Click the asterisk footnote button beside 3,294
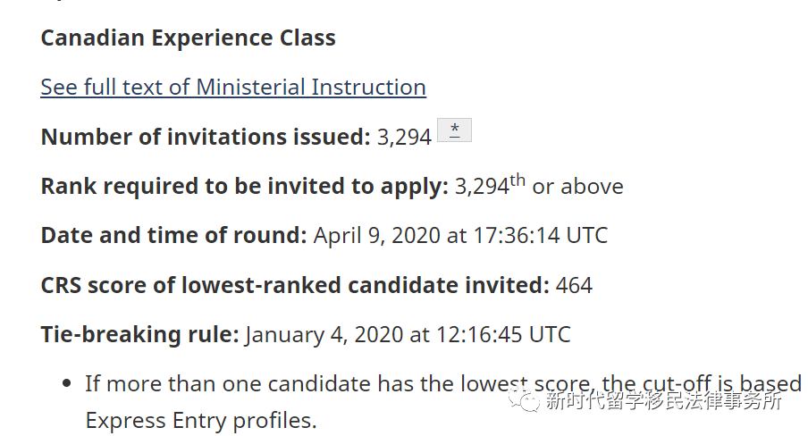Image resolution: width=808 pixels, height=436 pixels. point(454,130)
